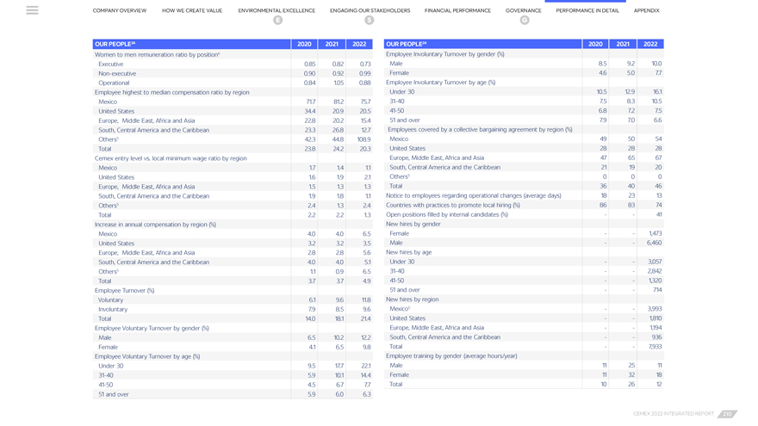
Task: Click 'Cemex entry level vs. local minimum wage' heading
Action: pos(171,158)
